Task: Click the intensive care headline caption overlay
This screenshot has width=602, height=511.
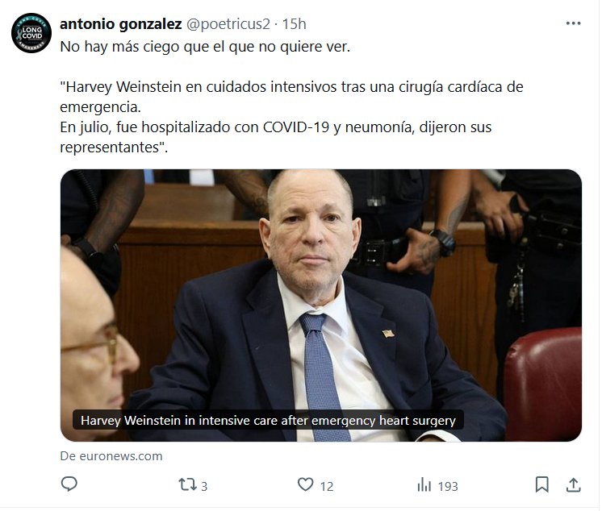Action: [268, 421]
